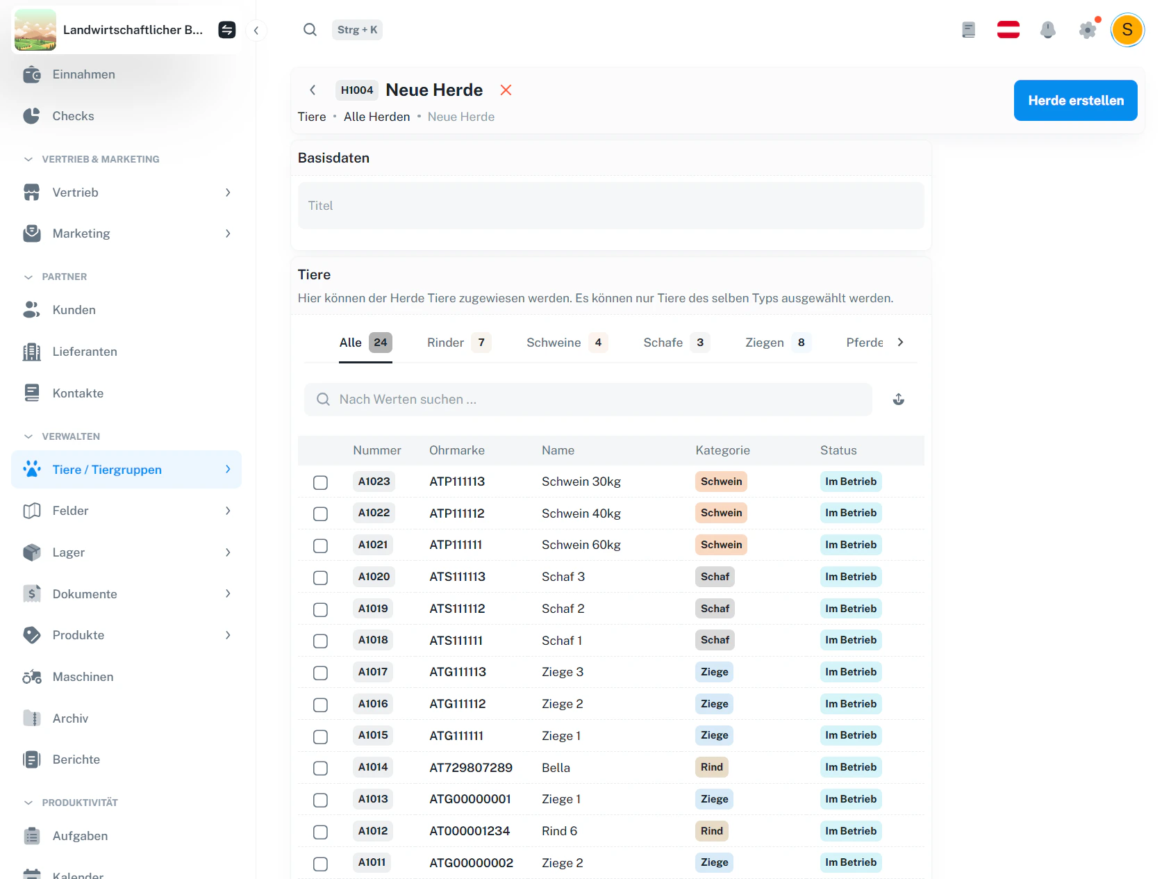Collapse the sidebar with chevron button

pos(256,30)
